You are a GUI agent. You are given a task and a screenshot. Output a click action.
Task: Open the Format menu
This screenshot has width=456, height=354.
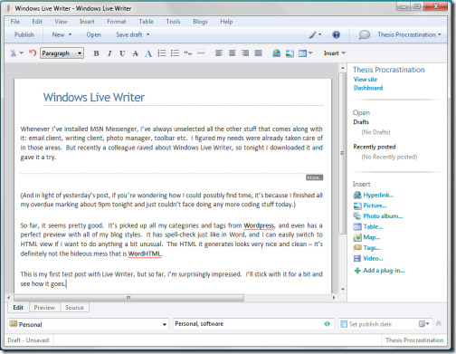point(117,22)
